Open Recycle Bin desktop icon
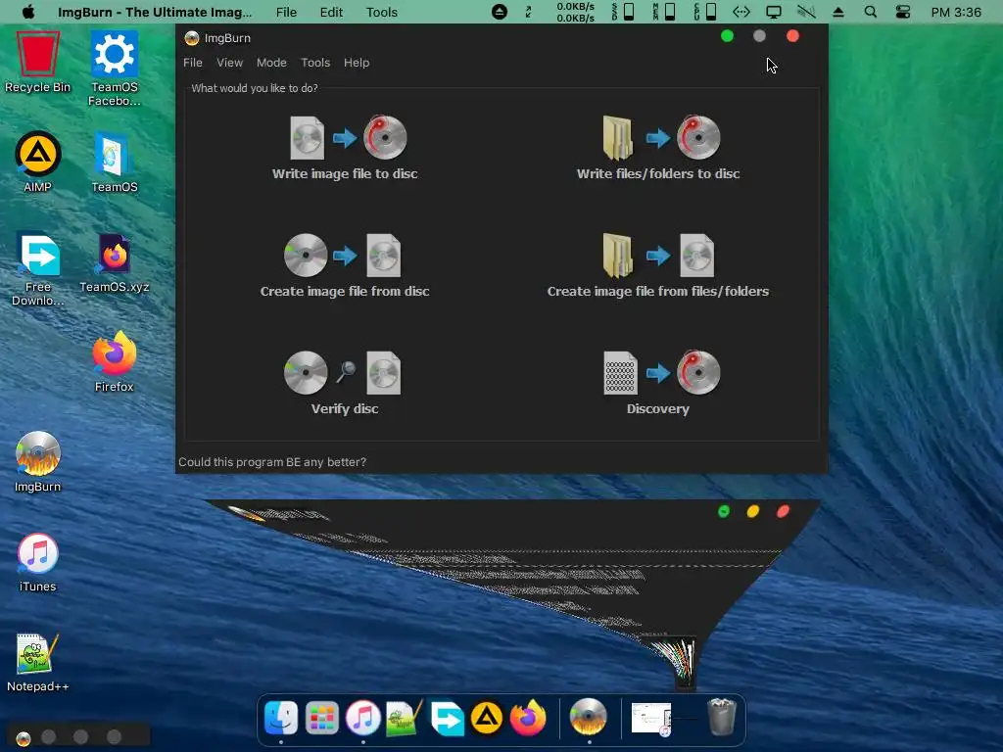 click(38, 63)
